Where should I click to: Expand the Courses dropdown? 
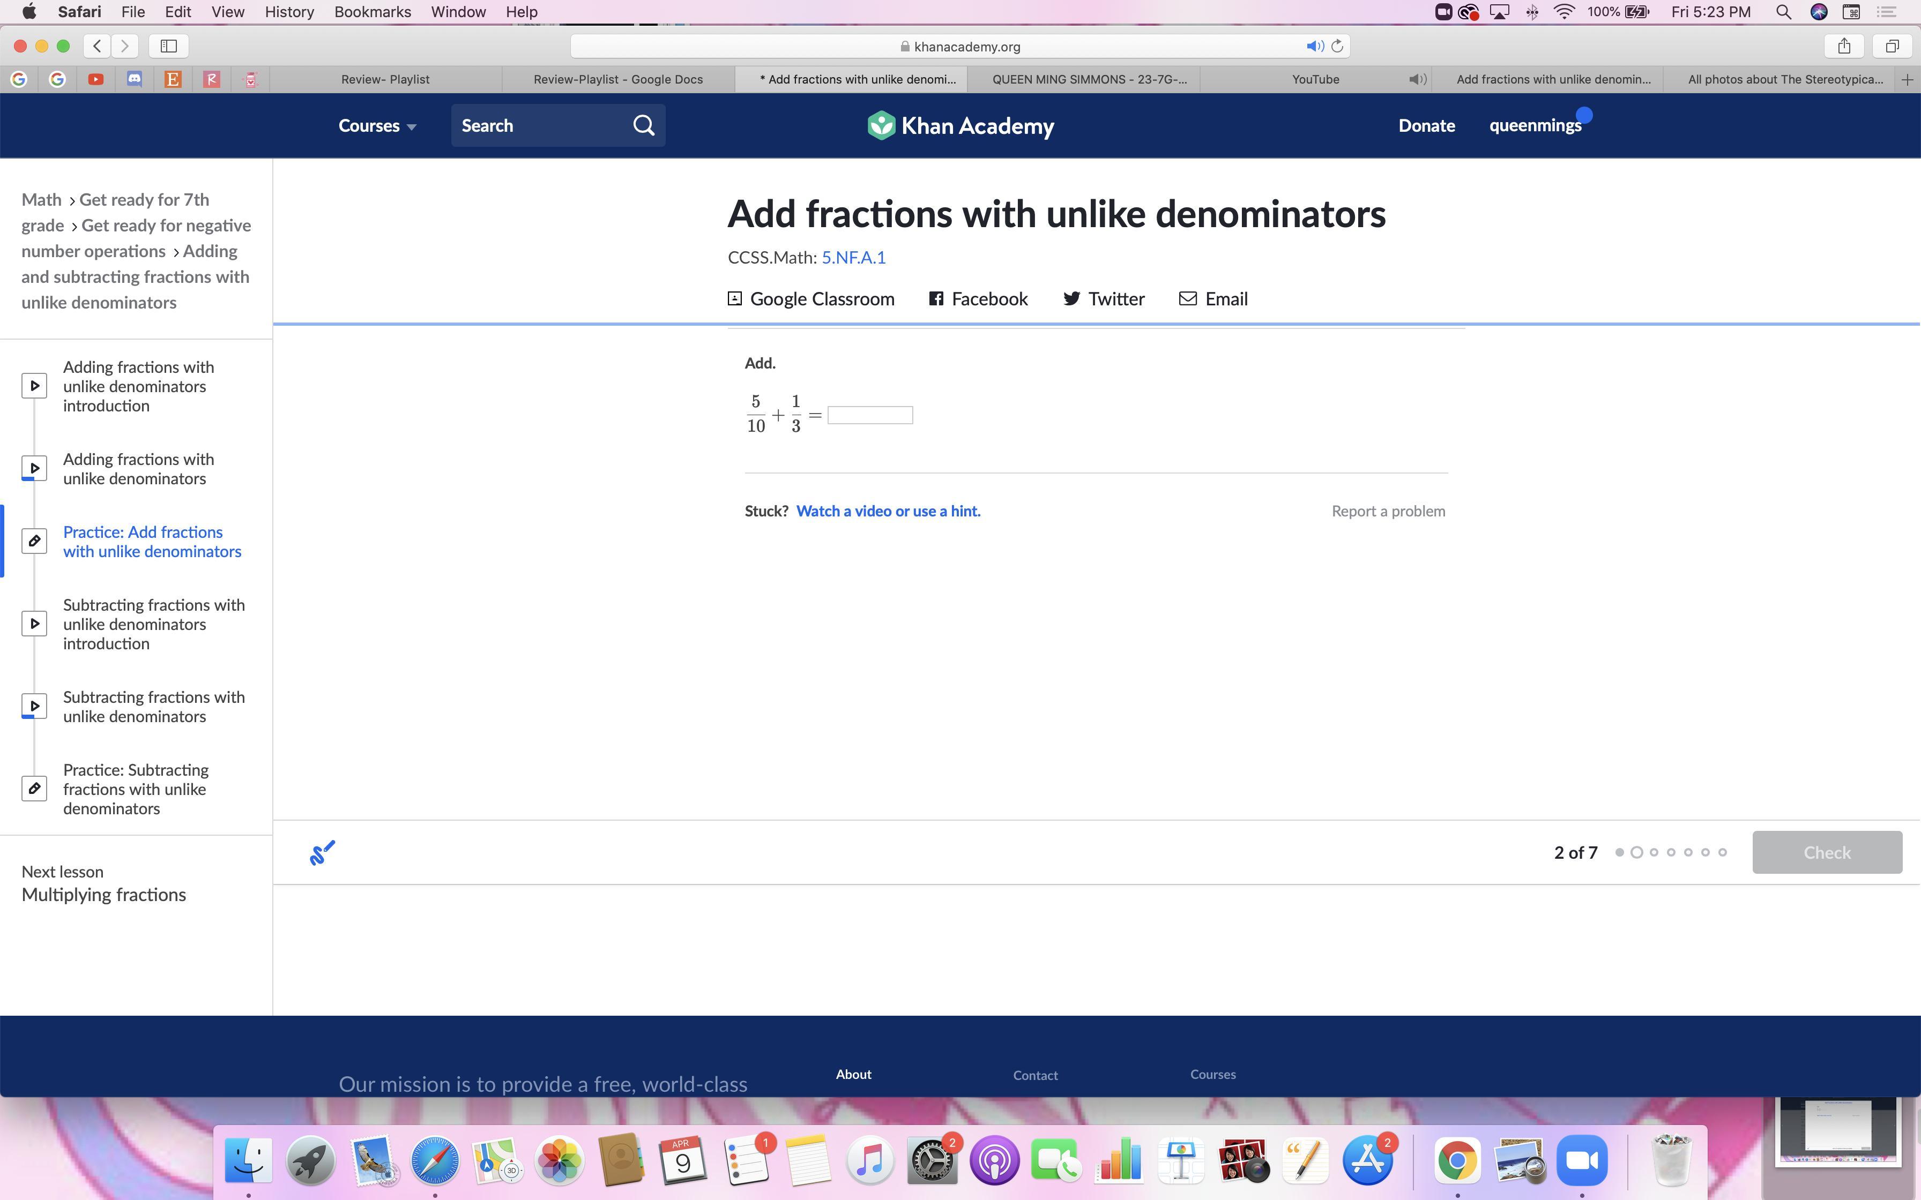coord(377,125)
